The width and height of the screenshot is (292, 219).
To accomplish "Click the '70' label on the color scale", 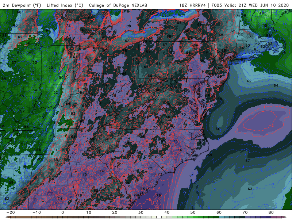I will (x=245, y=212).
